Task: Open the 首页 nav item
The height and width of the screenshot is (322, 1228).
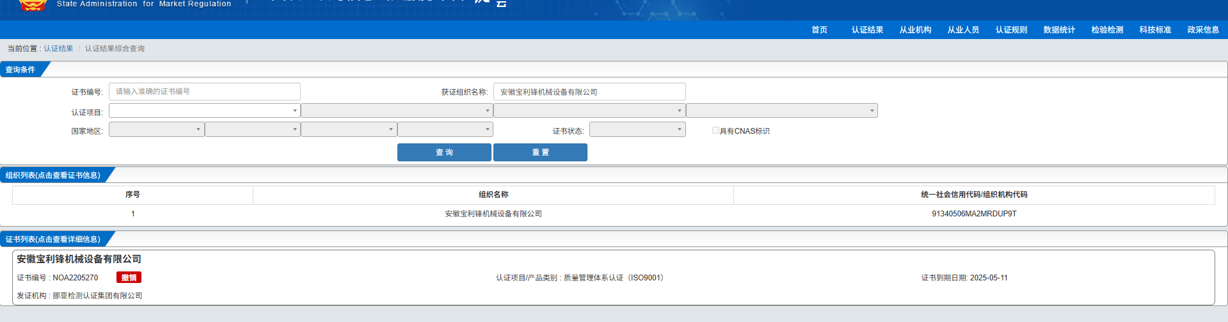Action: point(819,30)
